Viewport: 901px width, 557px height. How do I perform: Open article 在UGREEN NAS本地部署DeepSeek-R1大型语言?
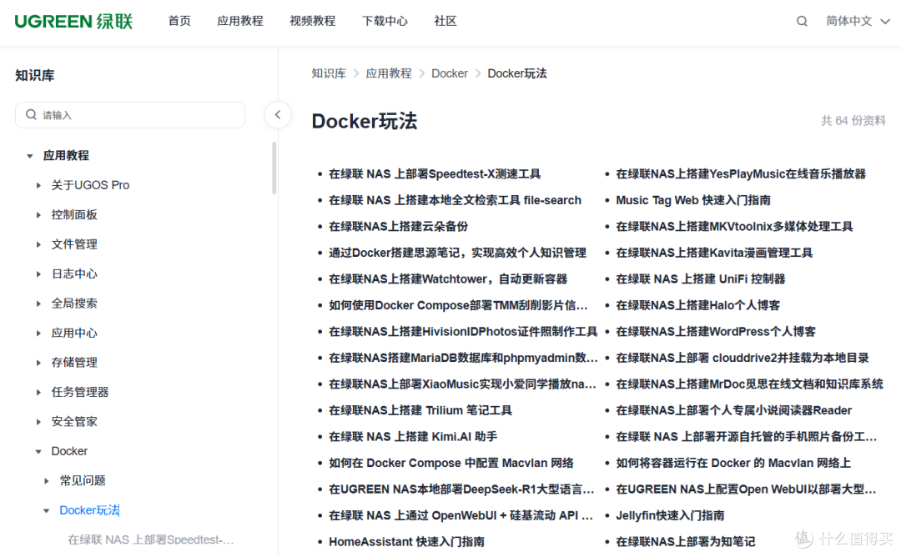coord(461,489)
